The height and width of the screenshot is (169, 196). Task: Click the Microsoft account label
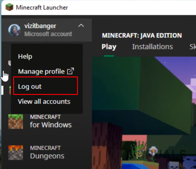(48, 34)
